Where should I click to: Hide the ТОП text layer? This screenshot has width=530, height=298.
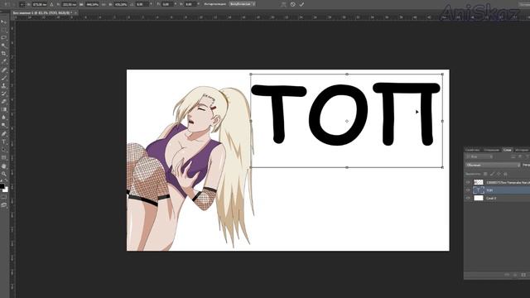tap(468, 190)
